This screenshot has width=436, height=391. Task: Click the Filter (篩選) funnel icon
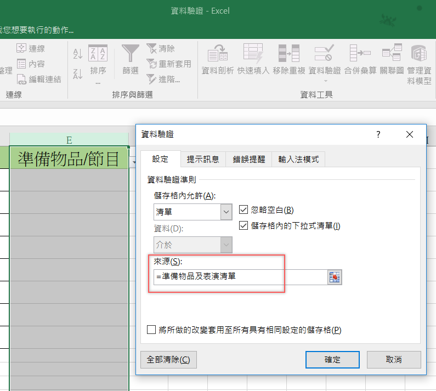[x=131, y=54]
